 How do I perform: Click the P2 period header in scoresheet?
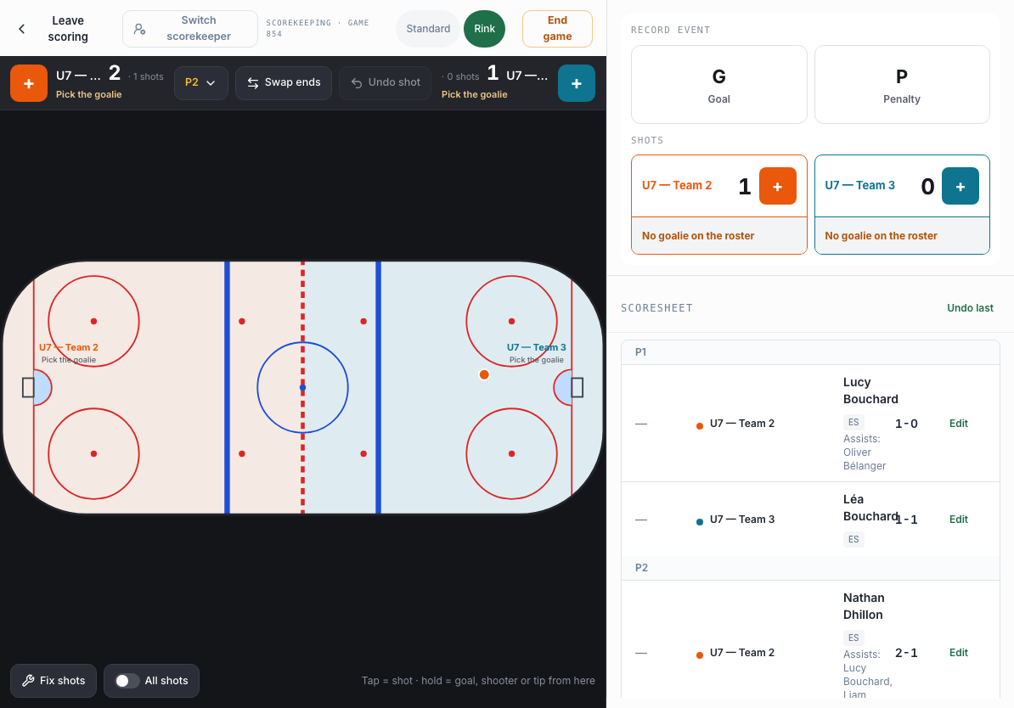pyautogui.click(x=810, y=568)
